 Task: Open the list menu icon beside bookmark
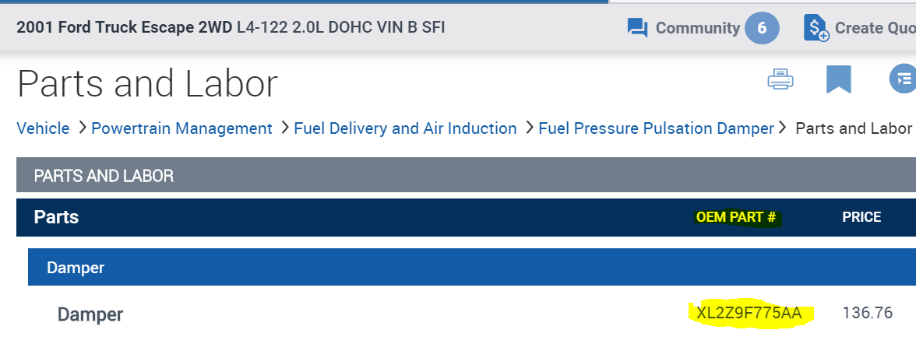pos(903,79)
